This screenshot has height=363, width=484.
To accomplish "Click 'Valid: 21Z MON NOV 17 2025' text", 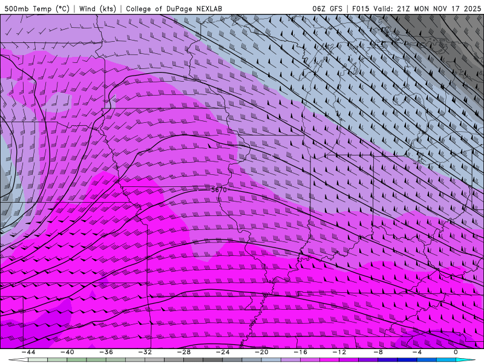I will pos(427,9).
